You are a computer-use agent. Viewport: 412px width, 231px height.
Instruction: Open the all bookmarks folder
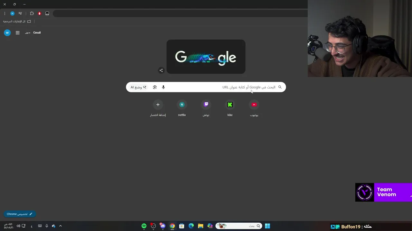(17, 21)
